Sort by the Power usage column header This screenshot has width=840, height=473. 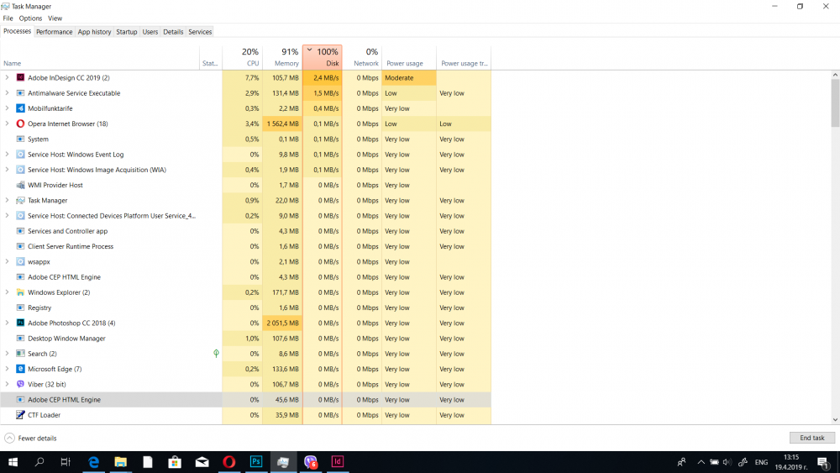pos(409,57)
